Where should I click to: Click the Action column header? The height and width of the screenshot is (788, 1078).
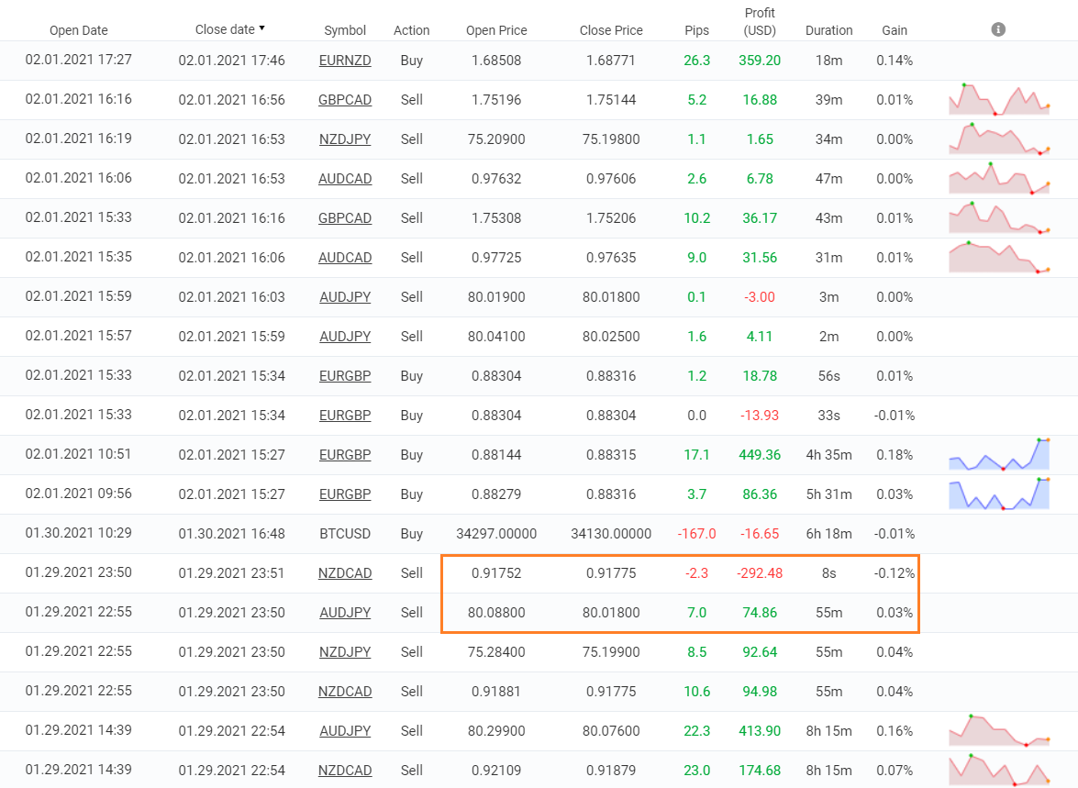coord(411,30)
